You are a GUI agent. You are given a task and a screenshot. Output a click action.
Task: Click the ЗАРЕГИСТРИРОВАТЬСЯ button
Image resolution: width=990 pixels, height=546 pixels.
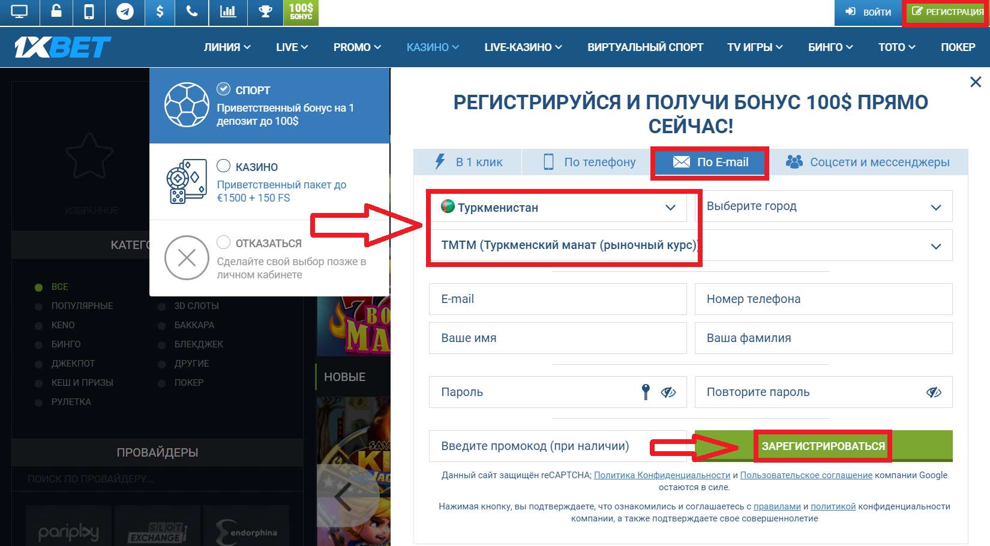pyautogui.click(x=823, y=446)
